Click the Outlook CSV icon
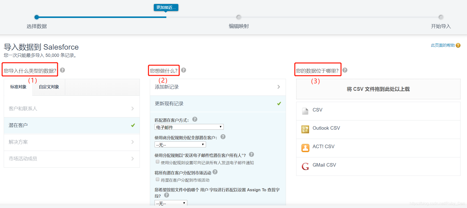This screenshot has width=467, height=208. pyautogui.click(x=305, y=129)
